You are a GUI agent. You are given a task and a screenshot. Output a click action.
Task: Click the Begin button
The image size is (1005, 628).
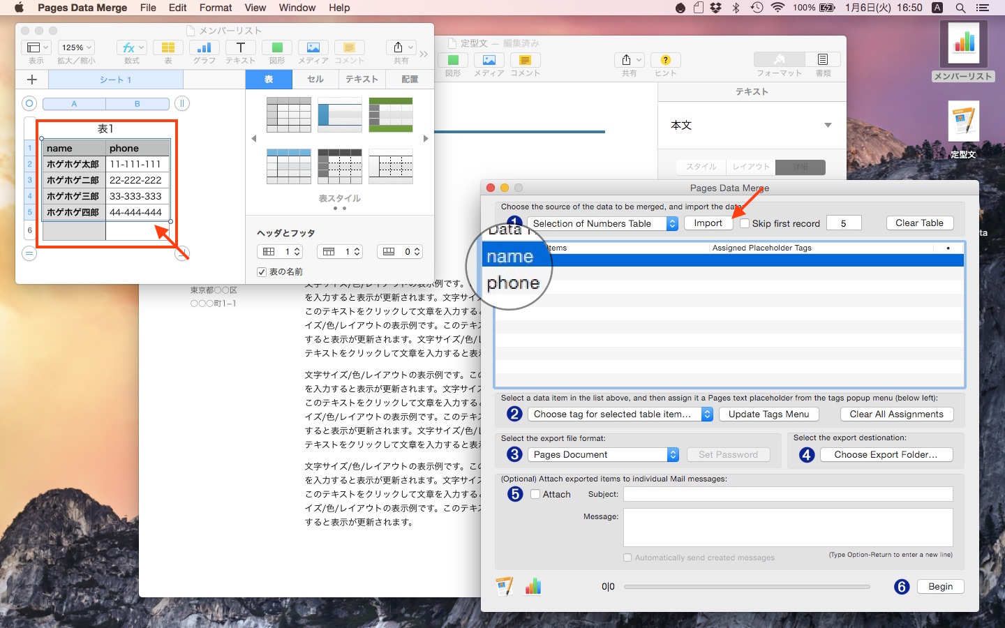coord(941,587)
